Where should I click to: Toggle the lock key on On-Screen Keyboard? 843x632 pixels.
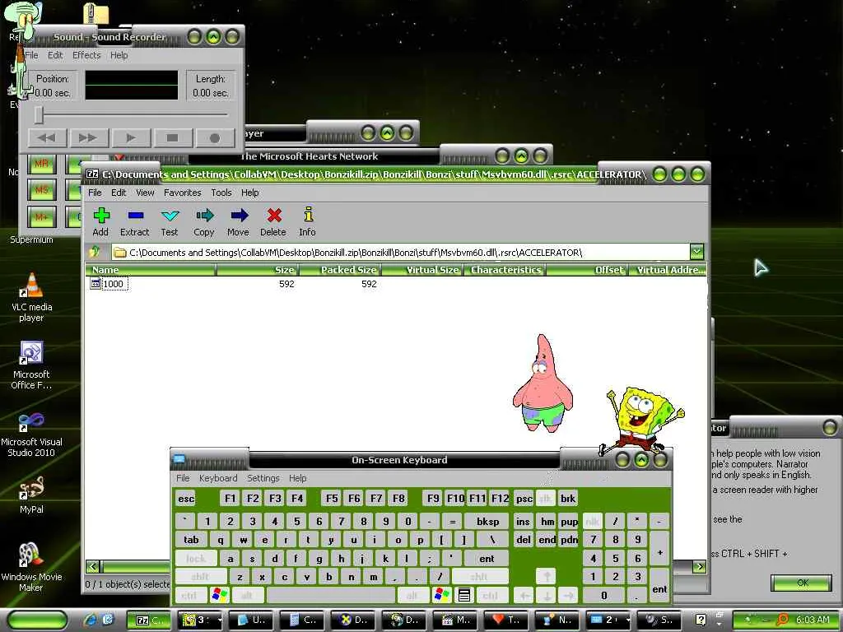pos(196,559)
